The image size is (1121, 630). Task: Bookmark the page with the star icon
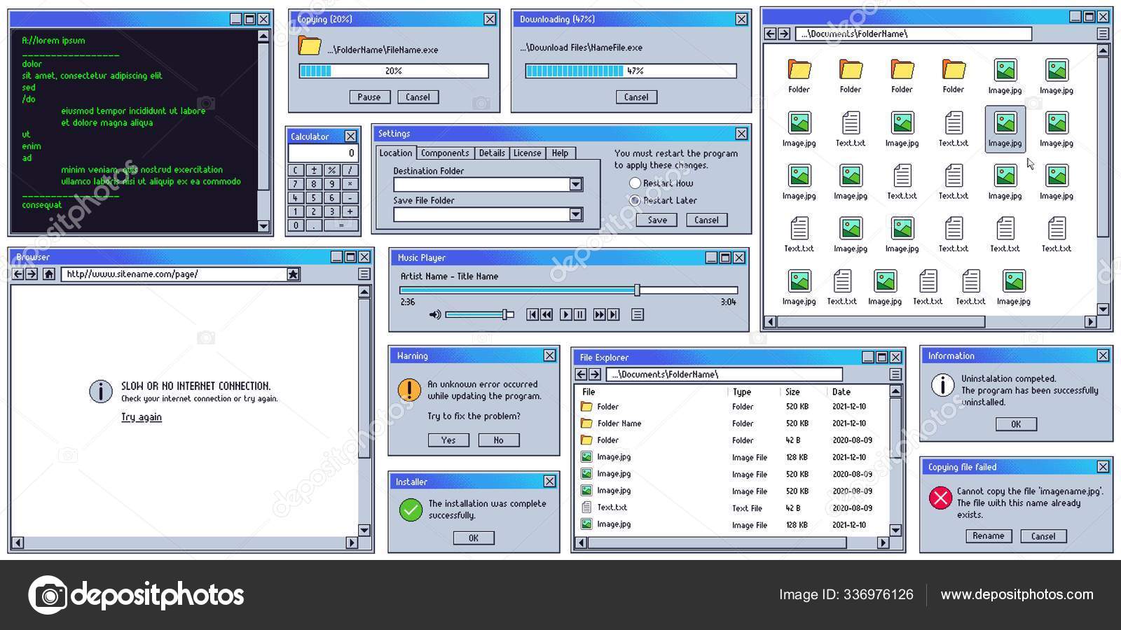click(294, 274)
